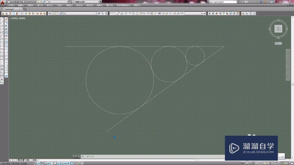Screen dimensions: 294x165
Task: Select the Mirror modify tool
Action: click(6, 25)
